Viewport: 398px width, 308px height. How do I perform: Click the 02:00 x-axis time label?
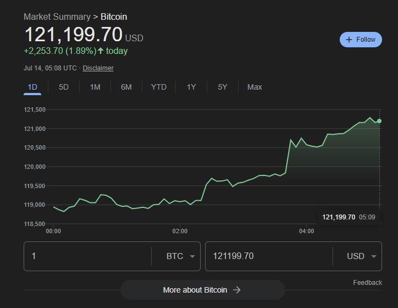coord(180,231)
